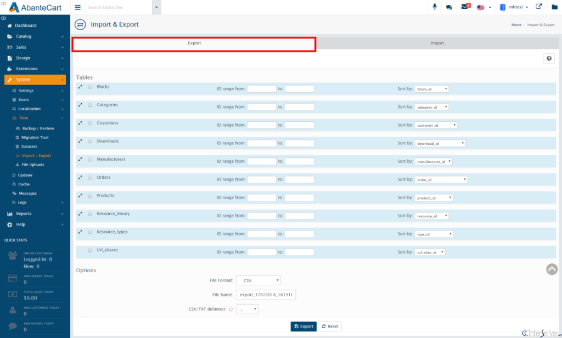Open the Blocks sort by block_id dropdown
The image size is (562, 338).
(x=431, y=89)
